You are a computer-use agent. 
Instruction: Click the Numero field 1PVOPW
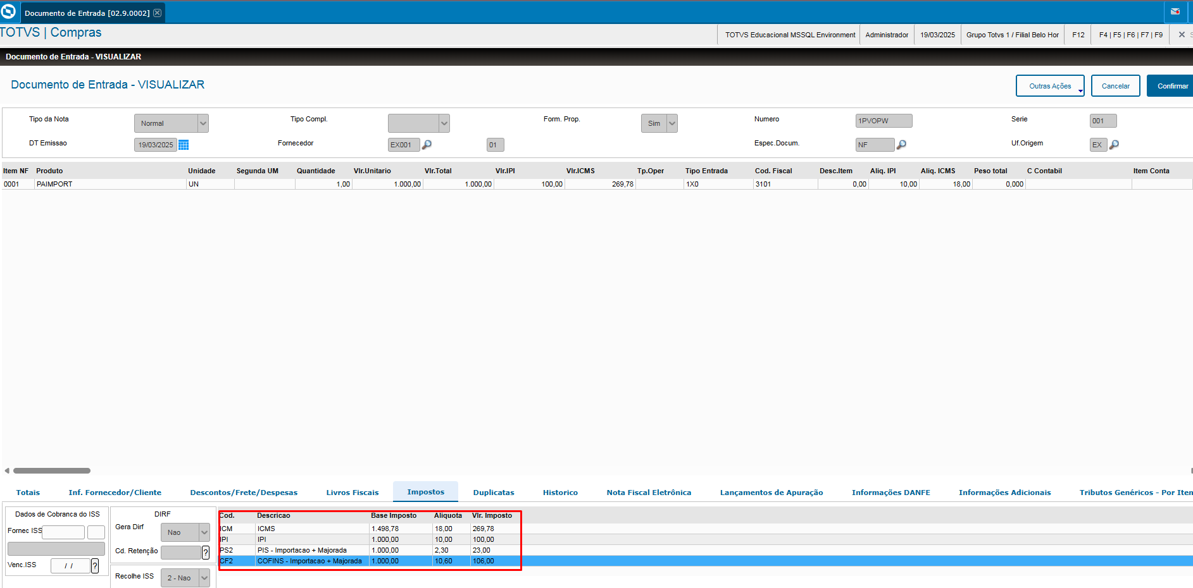pyautogui.click(x=884, y=121)
